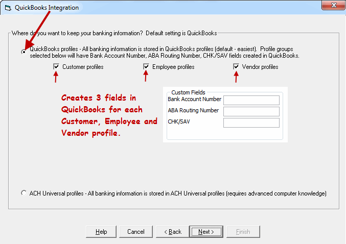Click the 'Customer profiles' label text

click(83, 67)
